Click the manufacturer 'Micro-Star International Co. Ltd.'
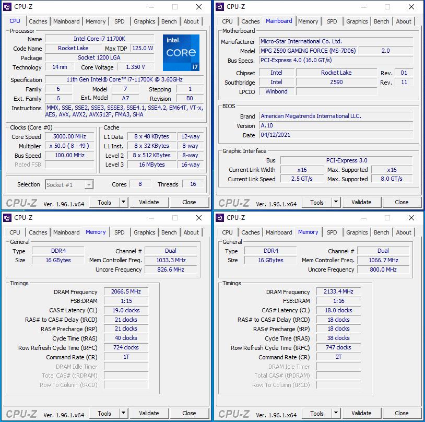This screenshot has height=422, width=425. click(336, 41)
